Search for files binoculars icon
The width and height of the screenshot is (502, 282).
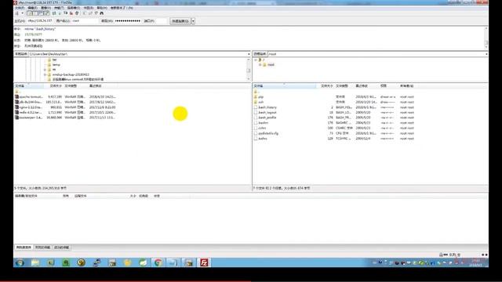click(102, 13)
